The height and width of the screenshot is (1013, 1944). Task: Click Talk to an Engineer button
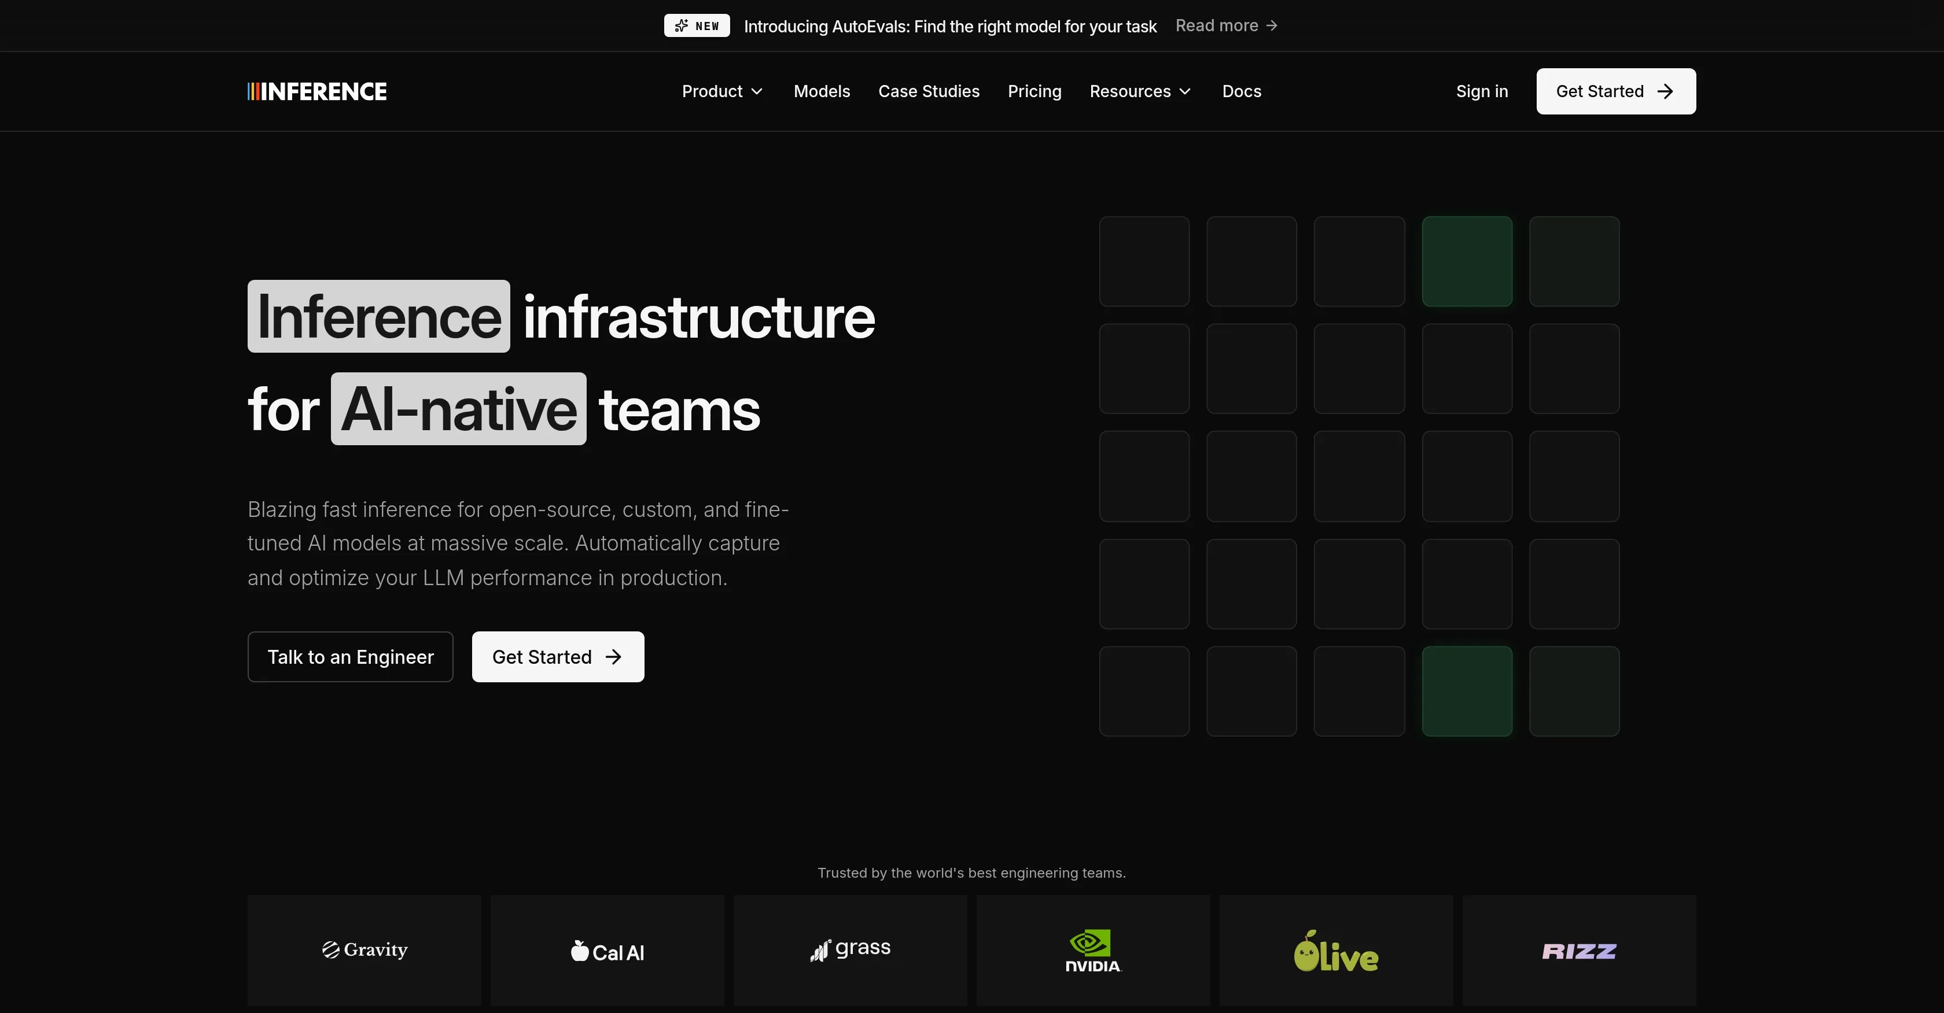pyautogui.click(x=350, y=657)
